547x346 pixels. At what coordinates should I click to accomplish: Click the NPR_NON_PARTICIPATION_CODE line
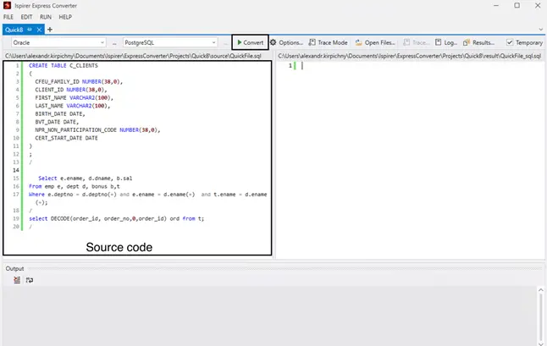click(97, 130)
